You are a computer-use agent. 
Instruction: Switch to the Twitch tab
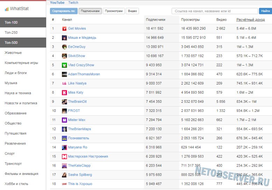point(73,2)
